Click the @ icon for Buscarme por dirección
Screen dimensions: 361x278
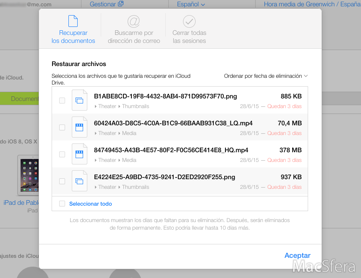(x=133, y=21)
